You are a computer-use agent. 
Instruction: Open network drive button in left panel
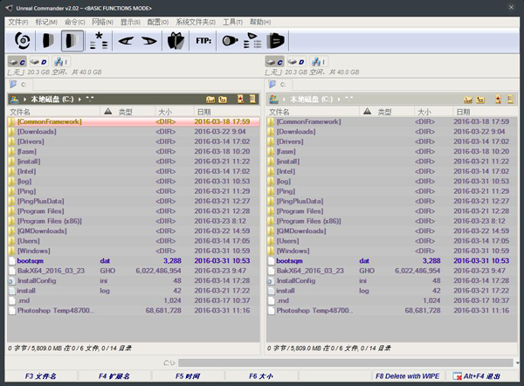pos(61,62)
